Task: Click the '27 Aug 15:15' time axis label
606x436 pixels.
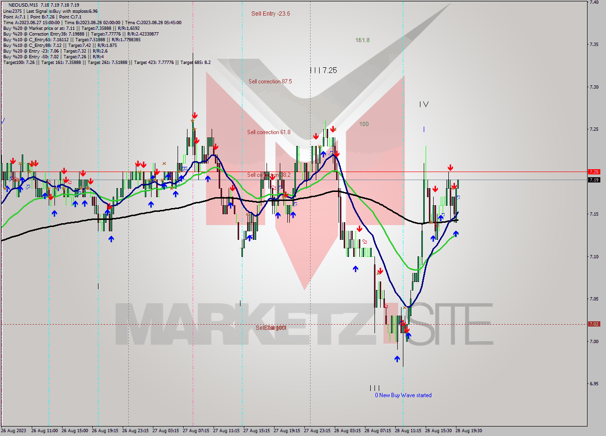Action: (257, 431)
